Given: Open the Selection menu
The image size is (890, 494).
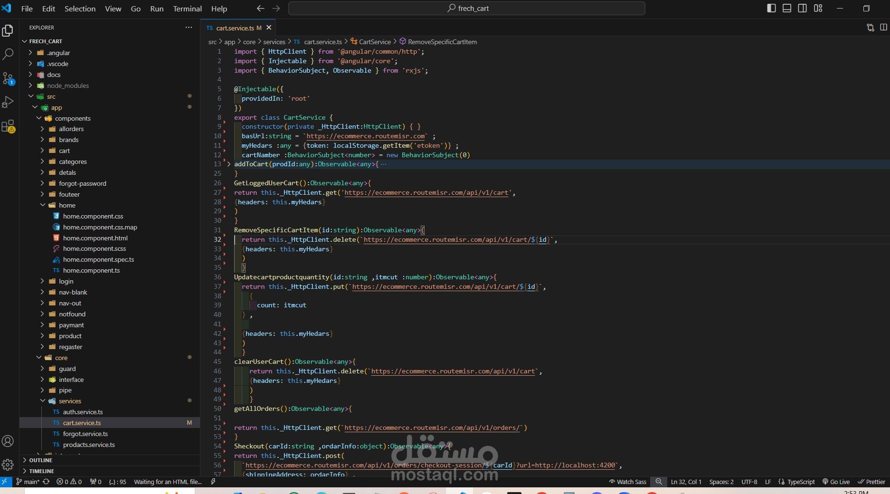Looking at the screenshot, I should (x=80, y=9).
